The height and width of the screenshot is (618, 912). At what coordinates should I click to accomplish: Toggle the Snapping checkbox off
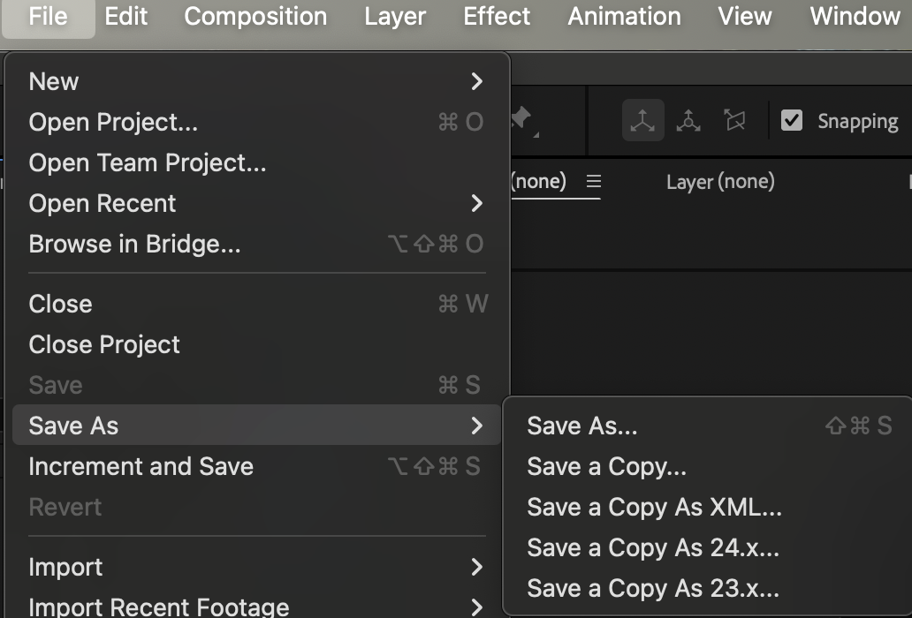pos(792,121)
